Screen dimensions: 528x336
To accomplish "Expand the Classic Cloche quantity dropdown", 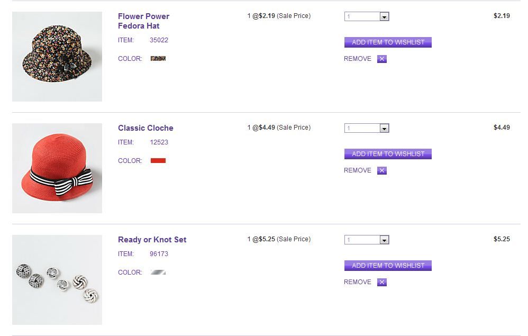I will pos(367,128).
